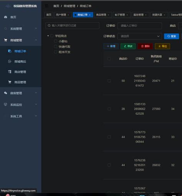
Task: Close the 用户管理 tab
Action: click(68, 15)
